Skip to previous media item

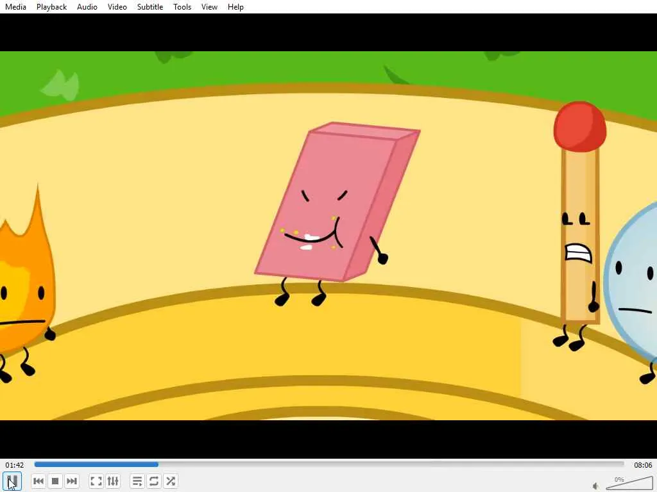38,481
